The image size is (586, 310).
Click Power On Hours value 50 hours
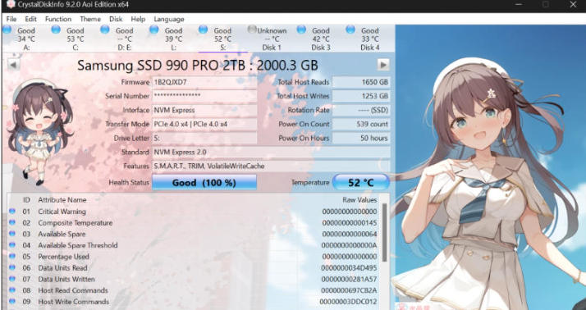pos(361,139)
